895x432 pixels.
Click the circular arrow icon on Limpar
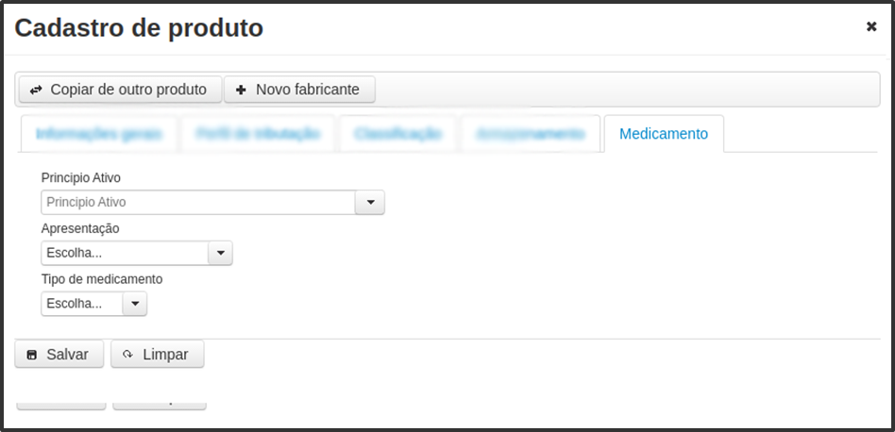tap(127, 355)
